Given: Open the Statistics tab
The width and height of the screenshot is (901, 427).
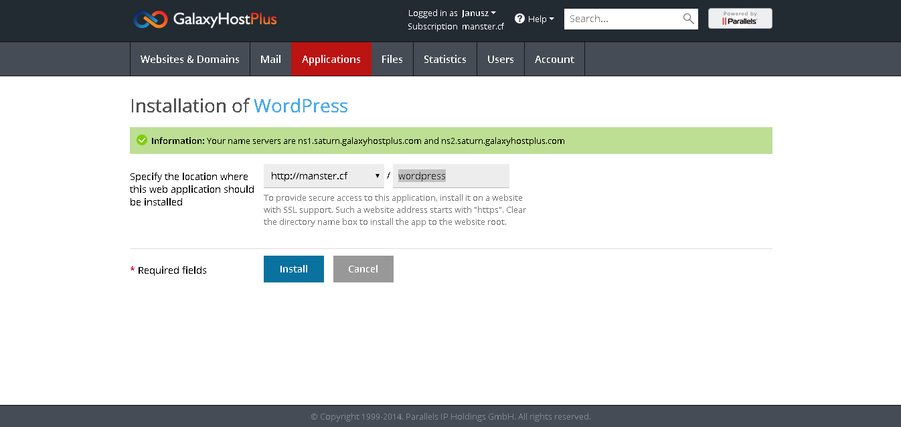Looking at the screenshot, I should pos(445,59).
